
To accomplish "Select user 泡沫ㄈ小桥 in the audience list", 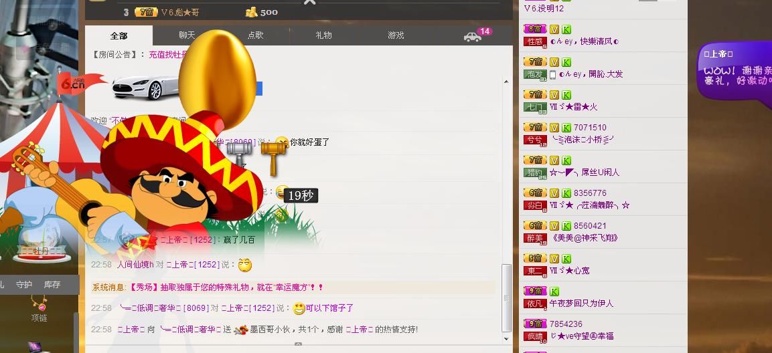I will (x=582, y=140).
